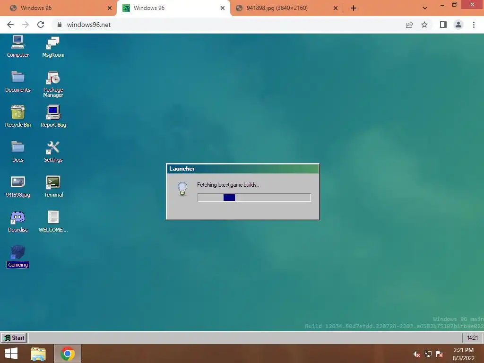Launch Package Manager from desktop
The width and height of the screenshot is (484, 363).
click(x=53, y=84)
